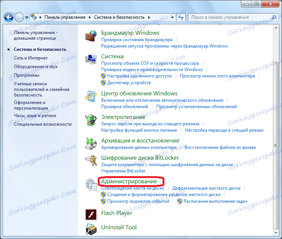This screenshot has width=282, height=239.
Task: Click Проверка индекса производительности Windows
Action: tap(152, 70)
